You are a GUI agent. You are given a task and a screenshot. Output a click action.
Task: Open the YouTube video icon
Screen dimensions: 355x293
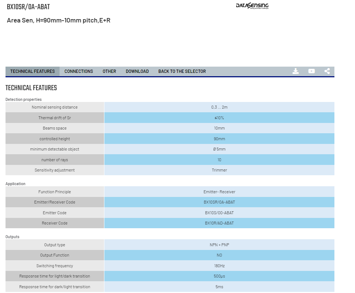coord(312,71)
